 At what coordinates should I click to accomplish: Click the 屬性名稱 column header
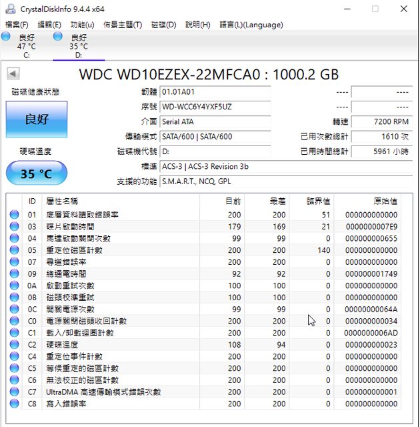pyautogui.click(x=62, y=201)
